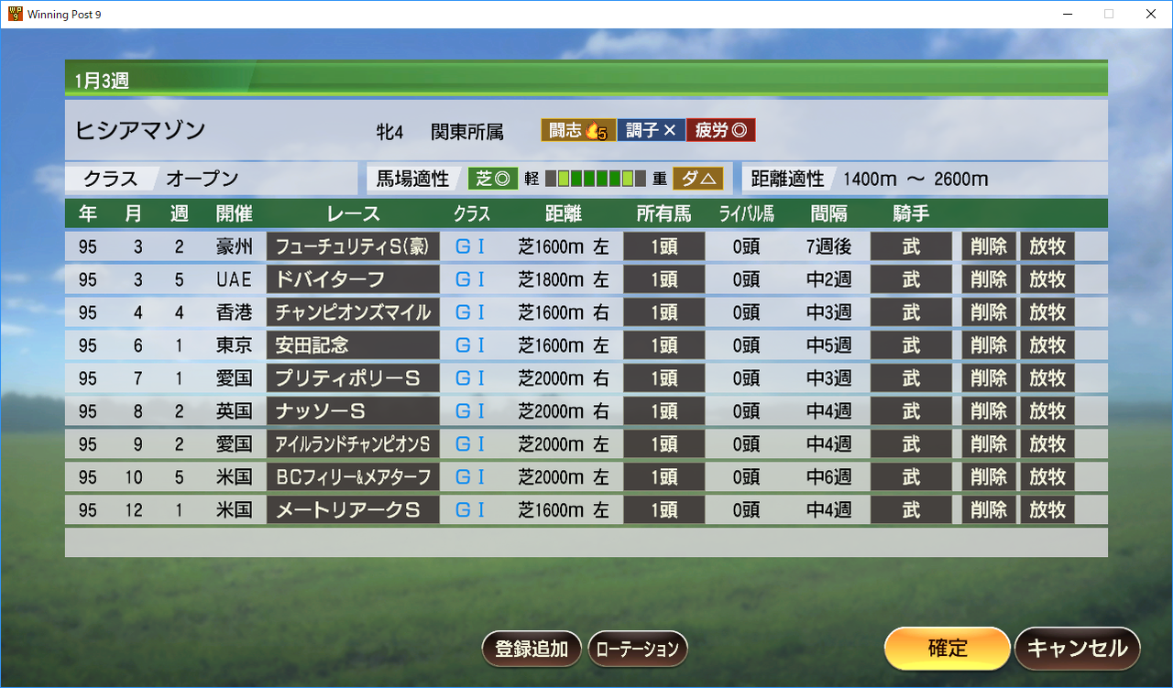This screenshot has width=1173, height=688.
Task: Click the 間隔 column header
Action: click(828, 213)
